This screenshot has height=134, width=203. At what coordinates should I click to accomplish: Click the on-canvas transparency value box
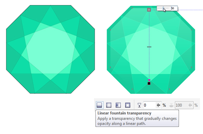(x=174, y=8)
